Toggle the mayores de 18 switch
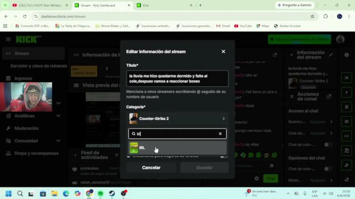 [x=224, y=156]
